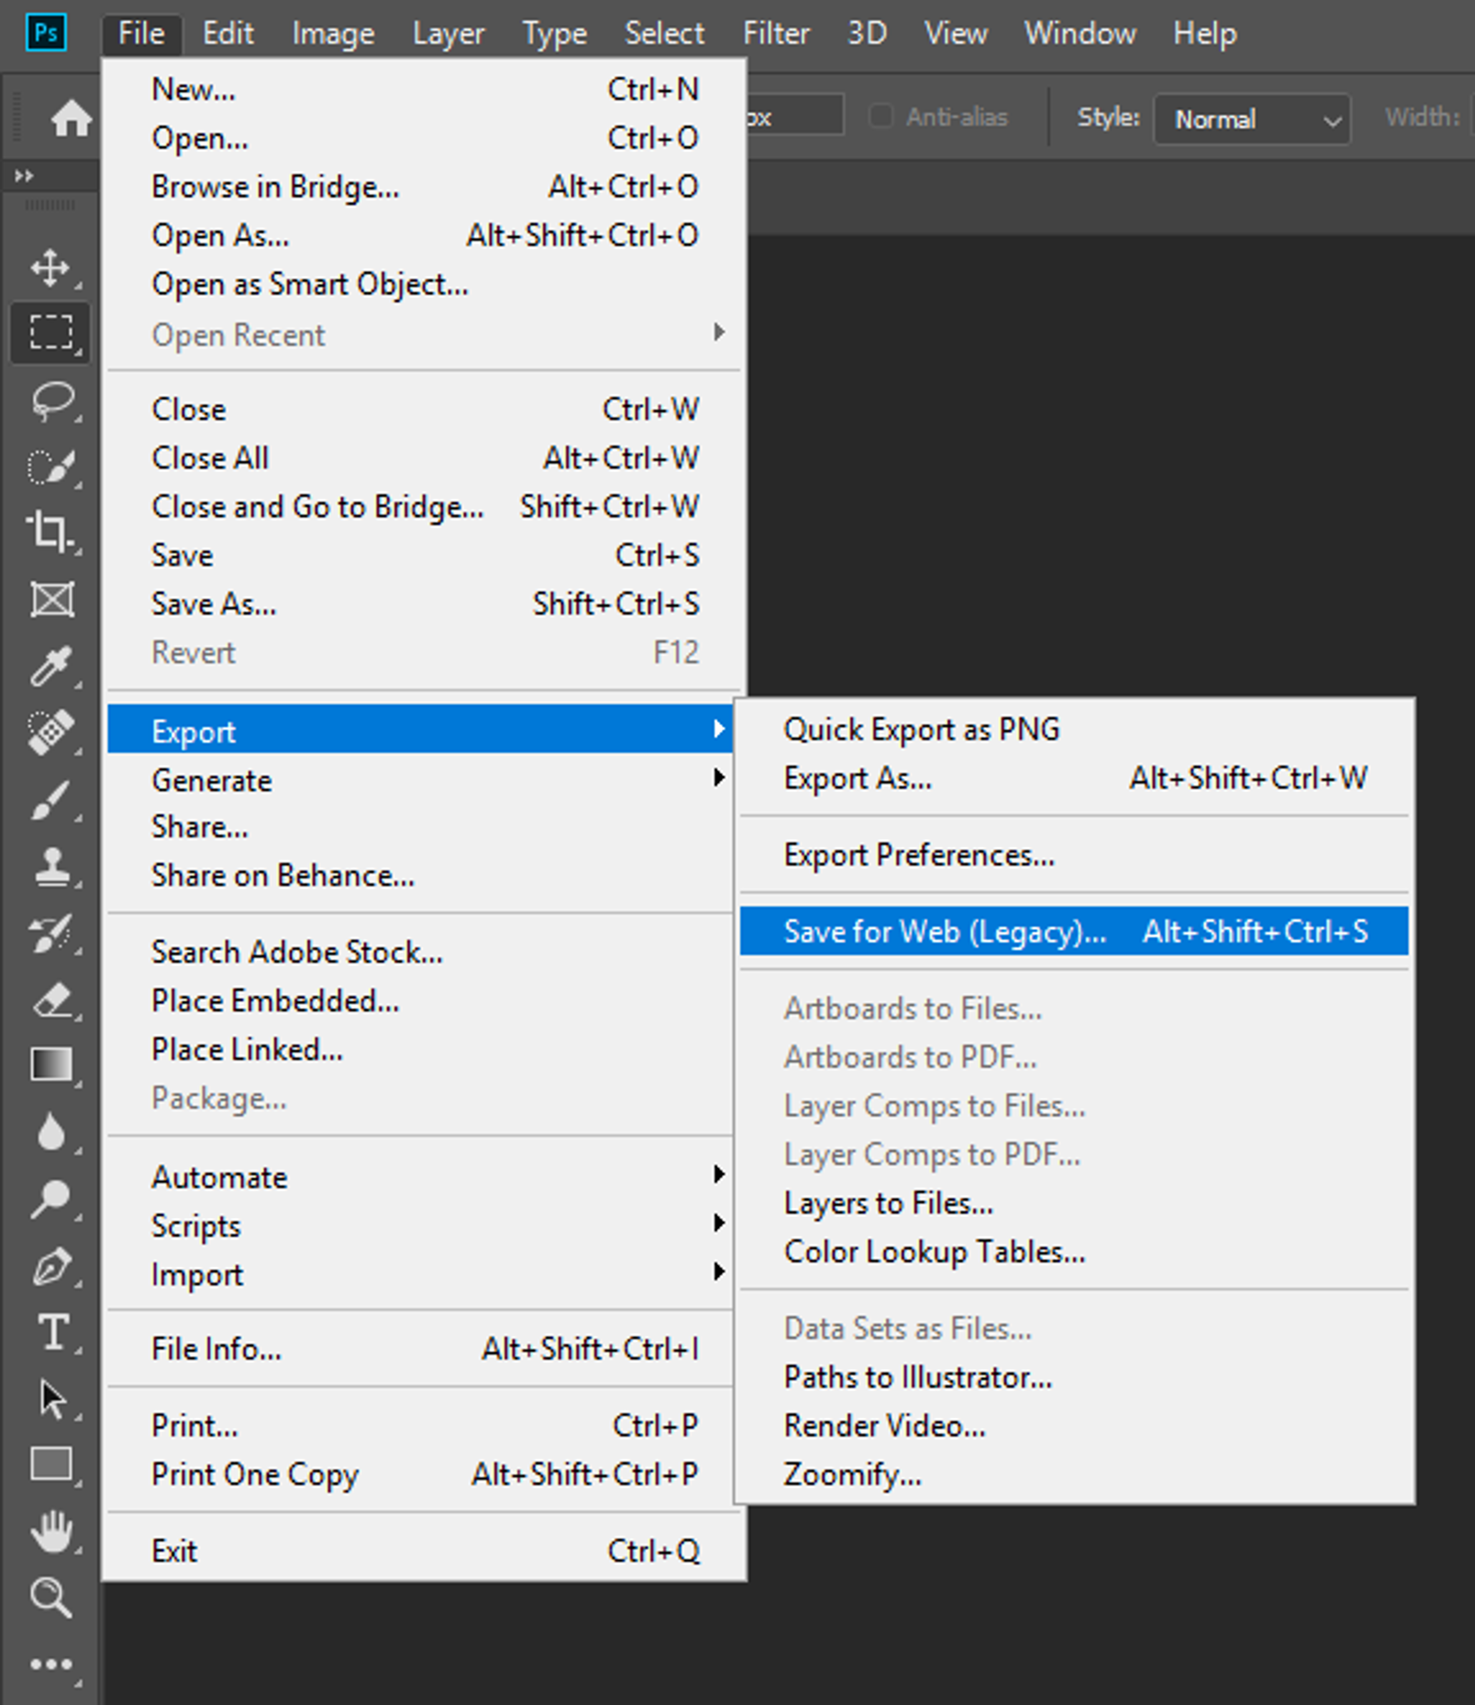Click Quick Export as PNG

pos(921,729)
